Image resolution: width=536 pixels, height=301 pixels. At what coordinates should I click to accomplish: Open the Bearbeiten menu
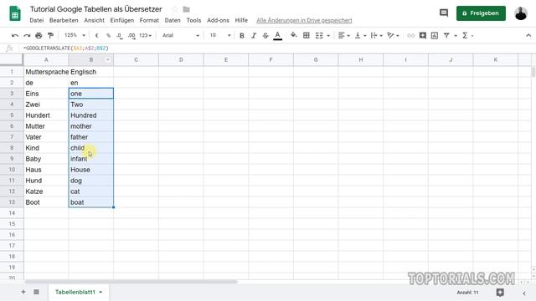pos(64,20)
